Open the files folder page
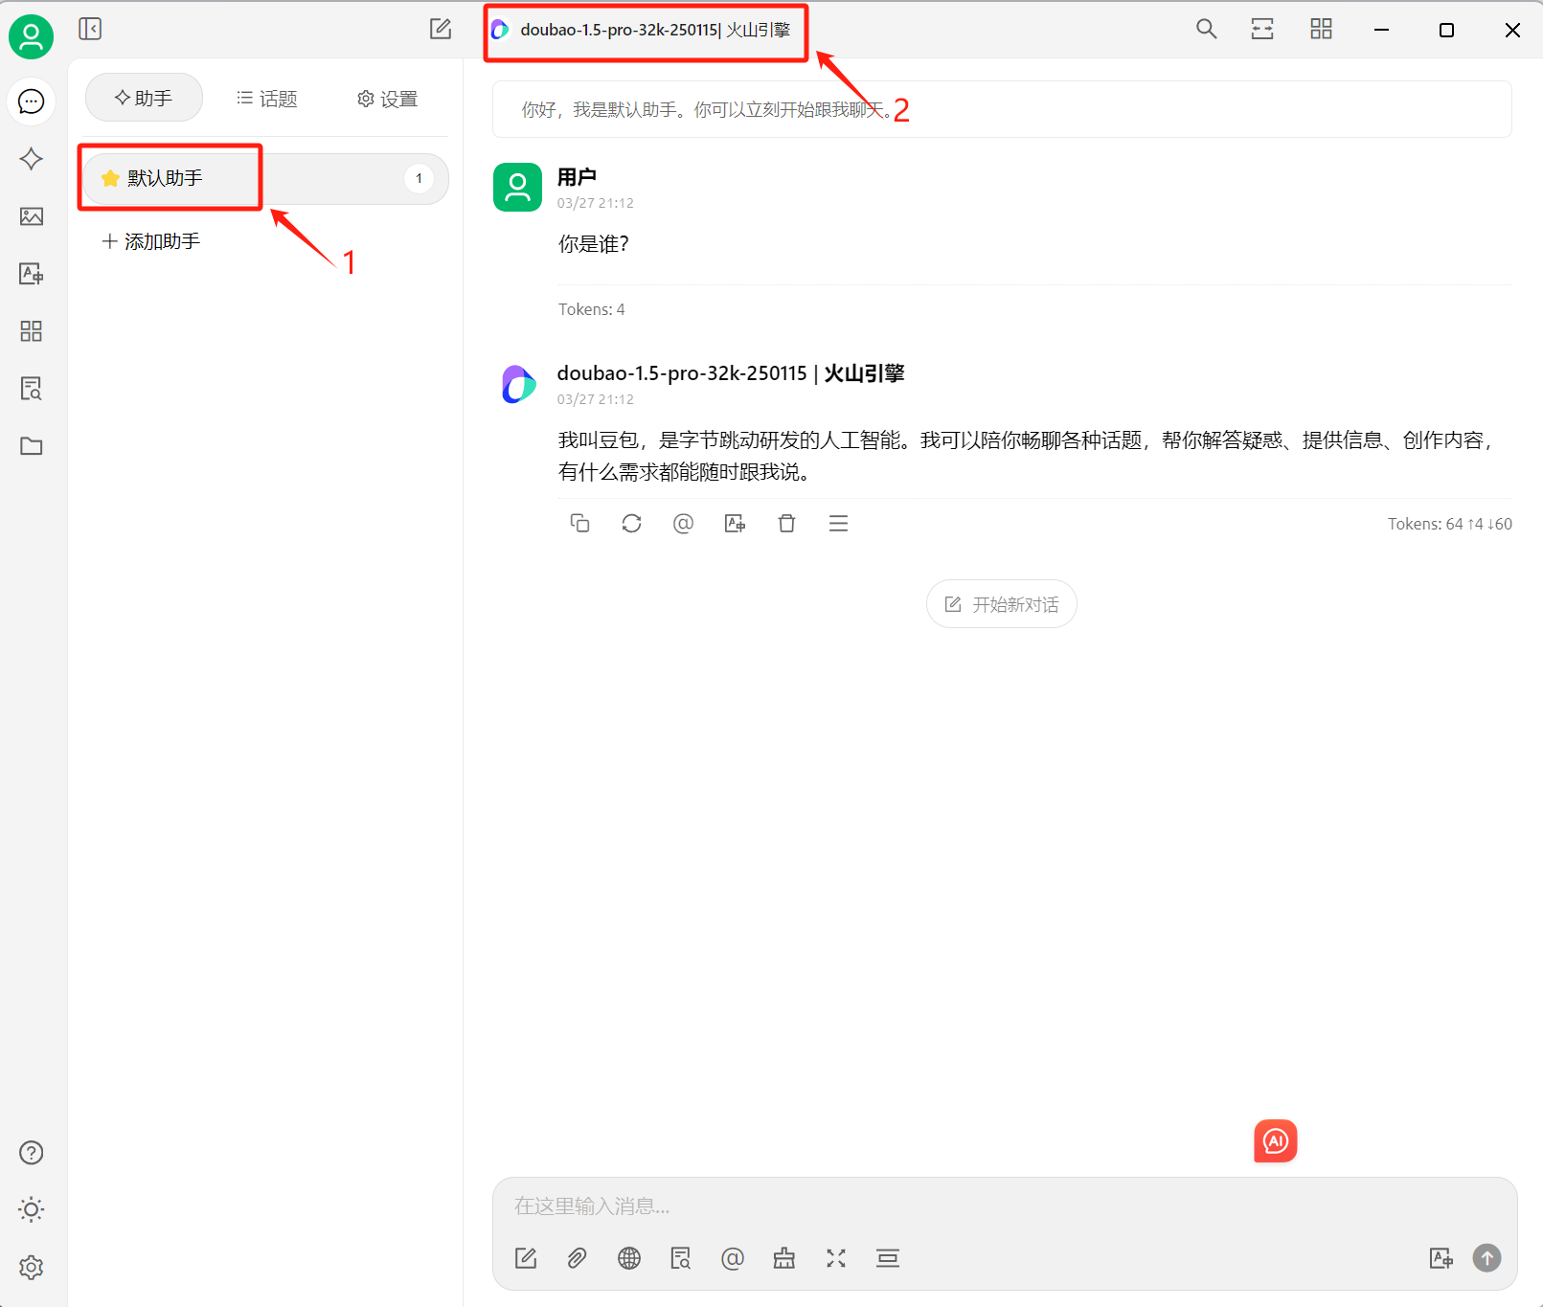 31,446
